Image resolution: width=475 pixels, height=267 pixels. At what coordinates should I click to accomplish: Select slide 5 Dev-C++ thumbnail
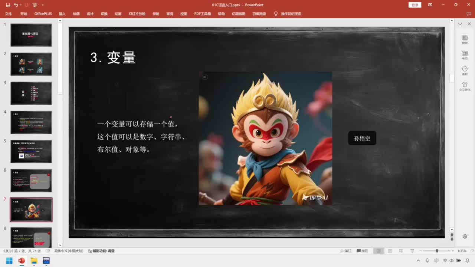(x=31, y=151)
